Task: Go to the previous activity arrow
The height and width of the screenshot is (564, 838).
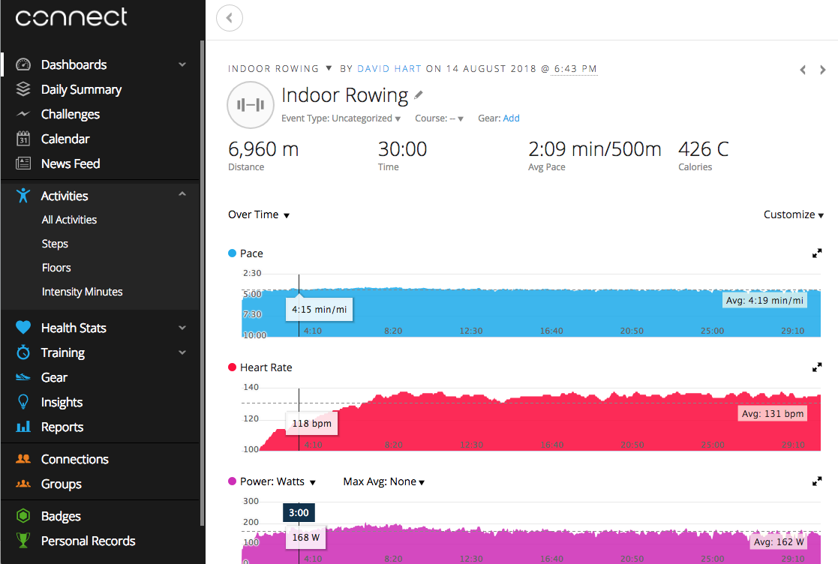Action: tap(803, 70)
